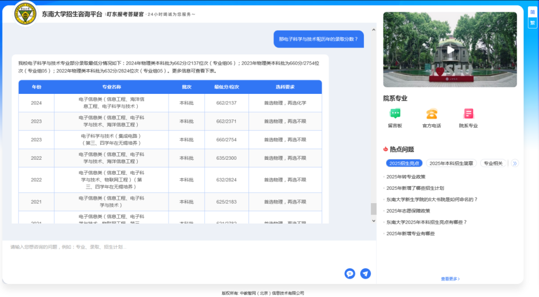Click the 2024 year cell
Image resolution: width=539 pixels, height=297 pixels.
(36, 103)
